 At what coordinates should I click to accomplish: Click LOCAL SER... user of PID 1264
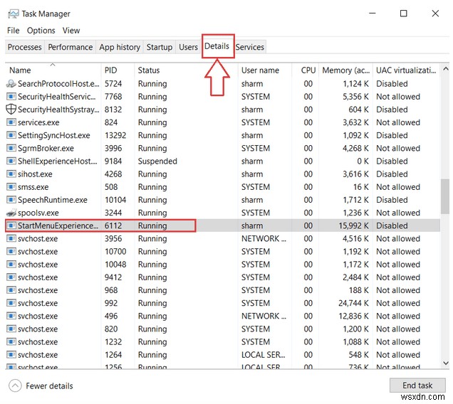(264, 355)
